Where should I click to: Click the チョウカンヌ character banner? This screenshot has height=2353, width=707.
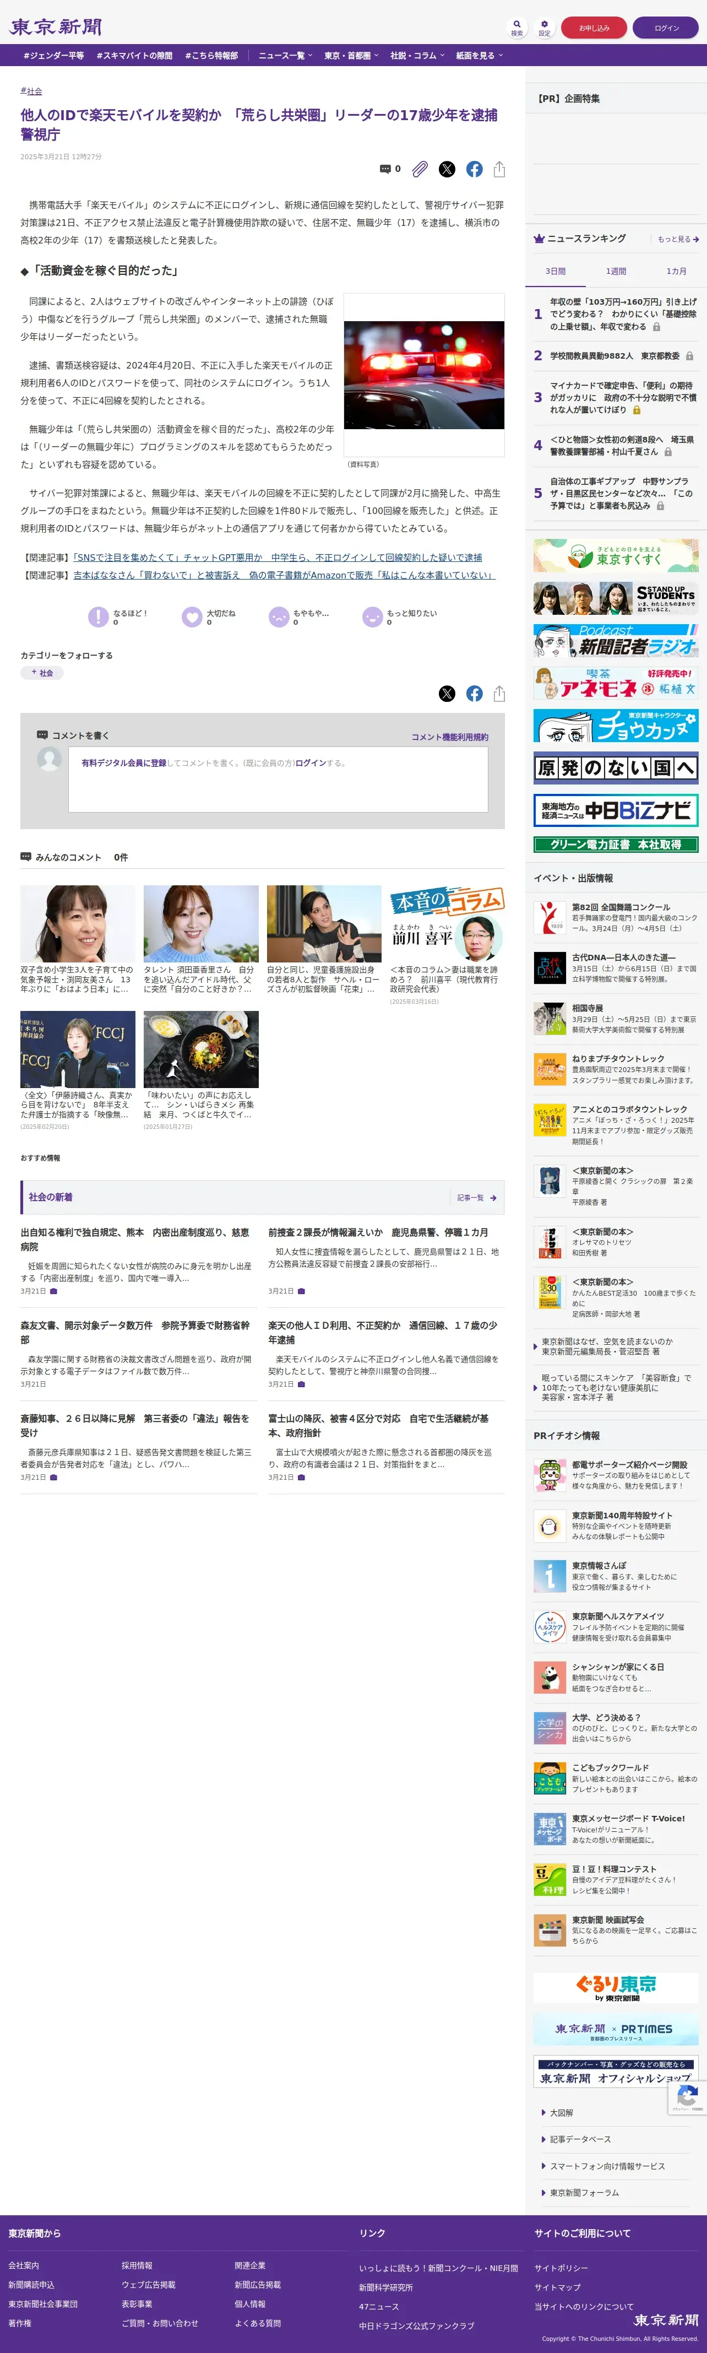coord(616,725)
